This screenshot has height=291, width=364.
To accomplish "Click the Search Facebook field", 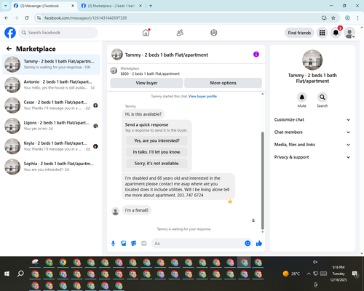I will [58, 33].
